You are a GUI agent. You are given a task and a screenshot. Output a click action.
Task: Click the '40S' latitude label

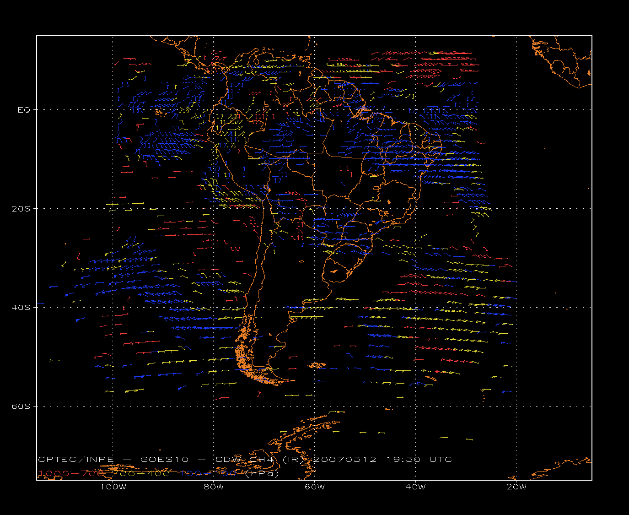[x=22, y=308]
